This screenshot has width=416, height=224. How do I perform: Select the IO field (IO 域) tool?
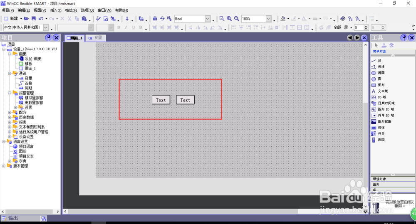coord(379,97)
